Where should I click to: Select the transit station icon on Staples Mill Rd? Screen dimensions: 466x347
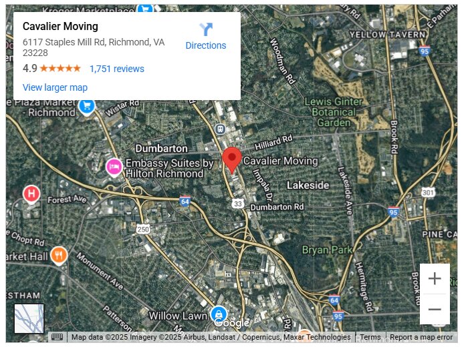click(220, 129)
